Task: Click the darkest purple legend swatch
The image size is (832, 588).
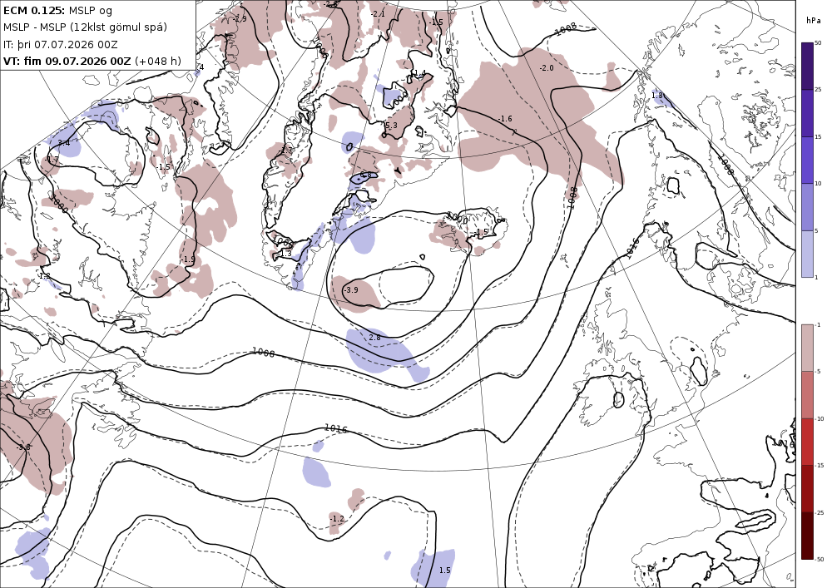Action: tap(807, 66)
